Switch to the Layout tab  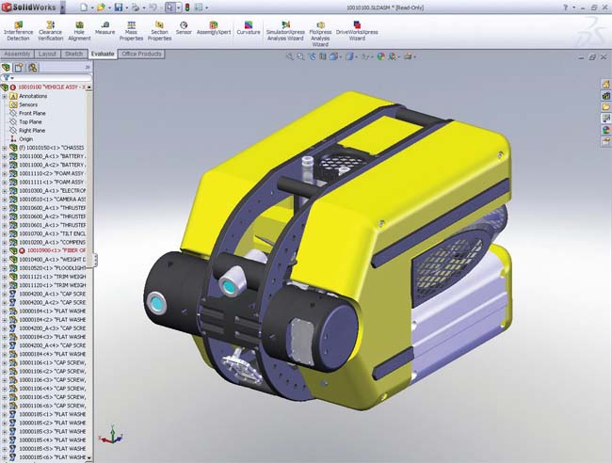click(x=47, y=54)
